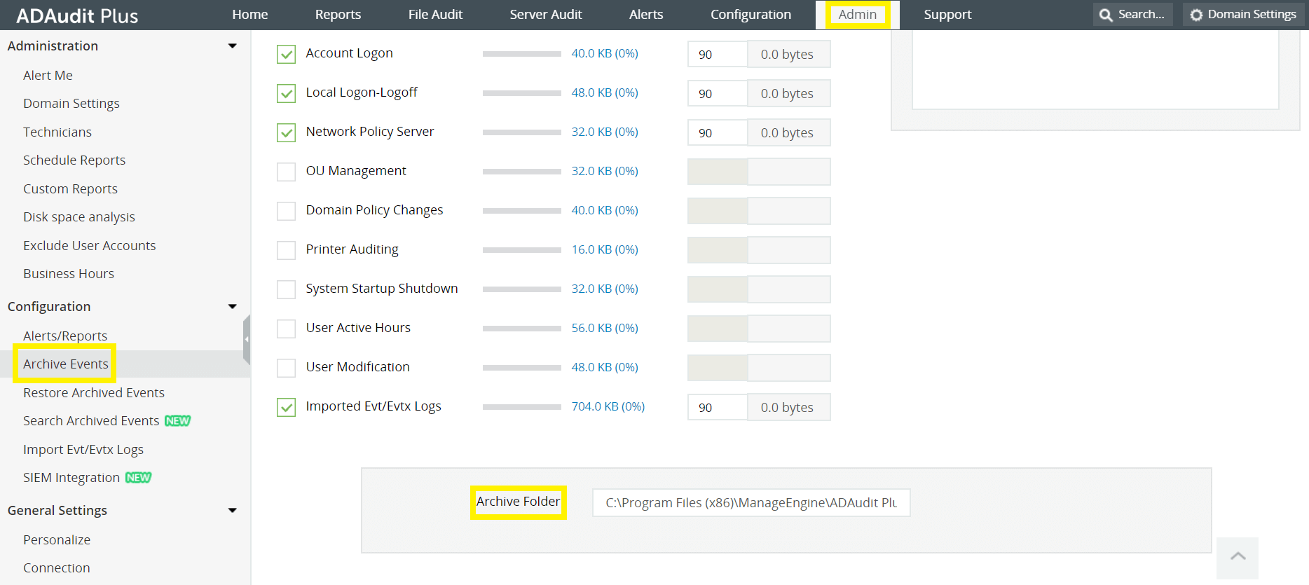This screenshot has width=1309, height=585.
Task: Enable Printer Auditing archiving
Action: pyautogui.click(x=286, y=250)
